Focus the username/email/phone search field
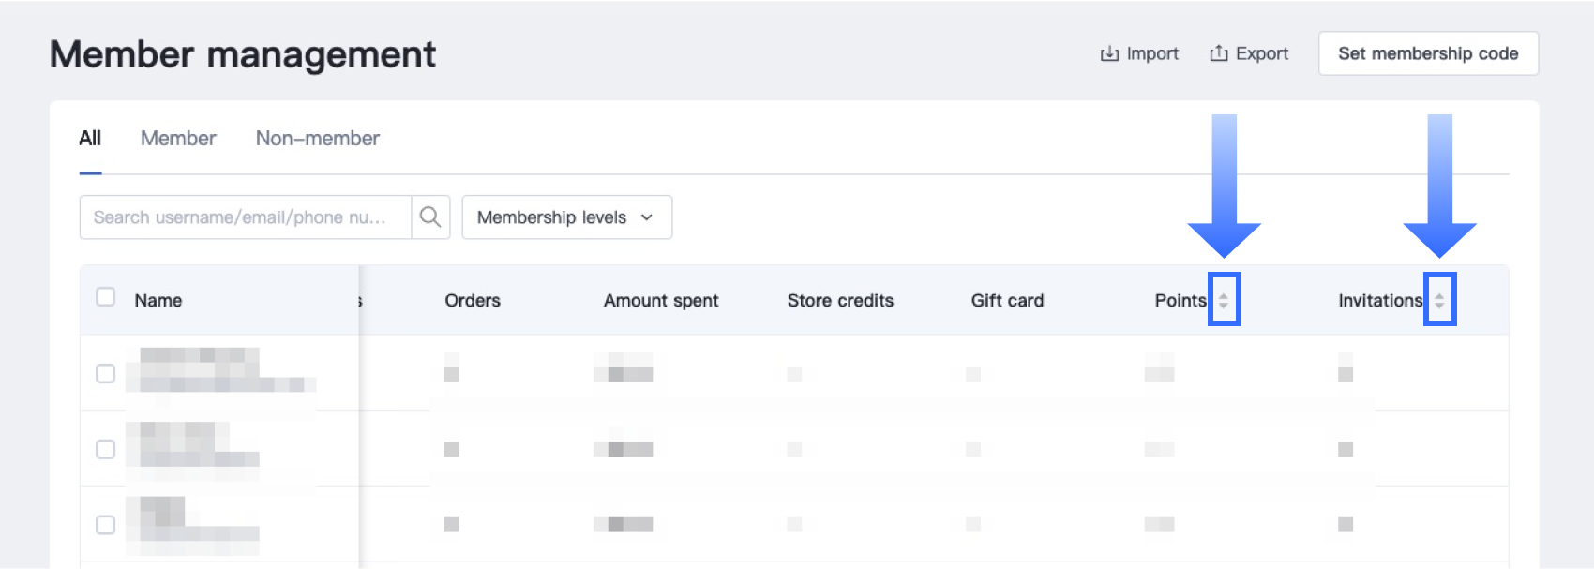The height and width of the screenshot is (569, 1594). coord(246,217)
